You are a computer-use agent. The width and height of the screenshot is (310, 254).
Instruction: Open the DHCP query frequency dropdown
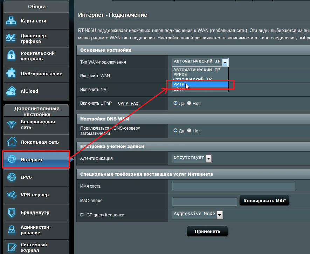(x=198, y=215)
